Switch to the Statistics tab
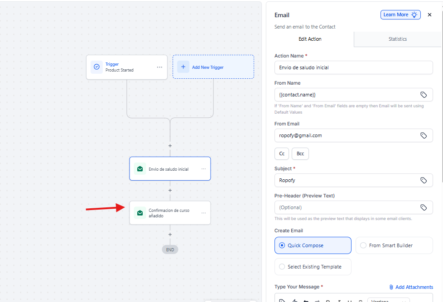The image size is (443, 302). 397,39
